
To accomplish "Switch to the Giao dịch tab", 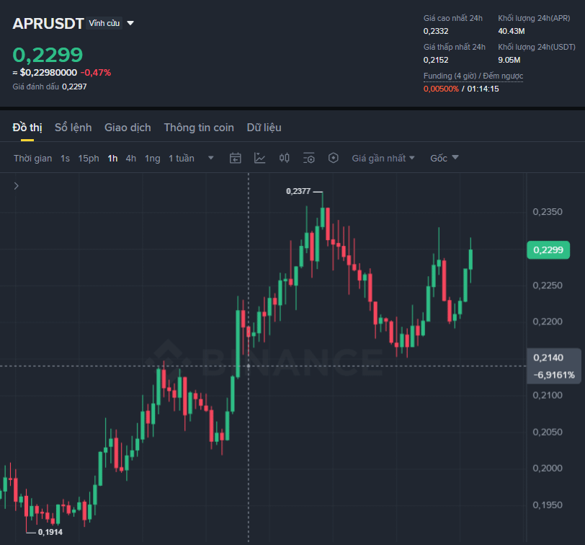I will tap(128, 128).
